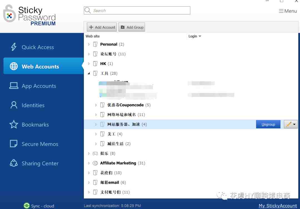300x209 pixels.
Task: Click the 美工 group folder icon
Action: pyautogui.click(x=102, y=134)
